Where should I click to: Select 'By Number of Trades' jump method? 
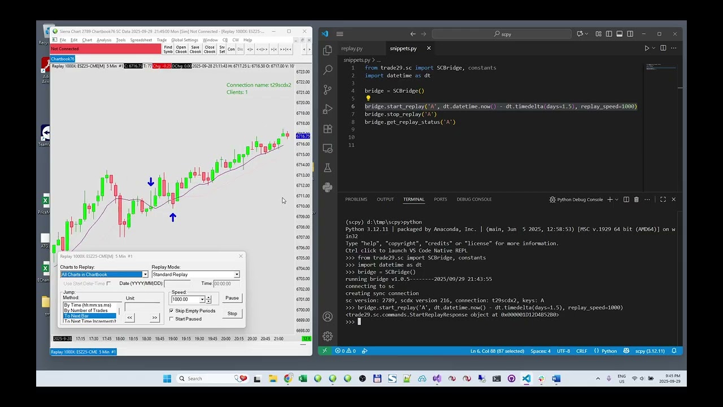(x=85, y=310)
